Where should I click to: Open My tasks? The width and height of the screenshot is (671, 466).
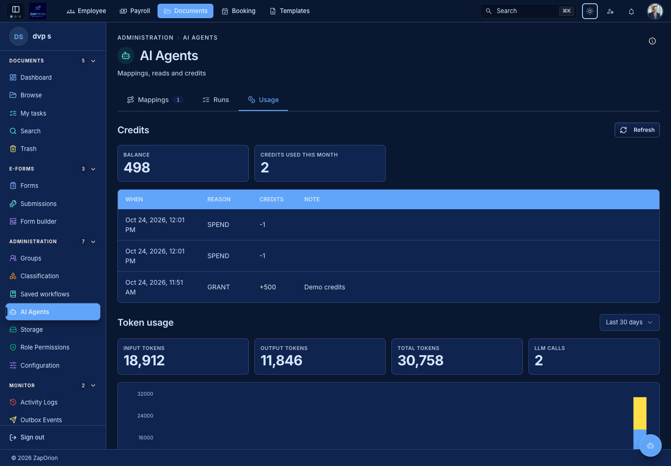pos(53,113)
